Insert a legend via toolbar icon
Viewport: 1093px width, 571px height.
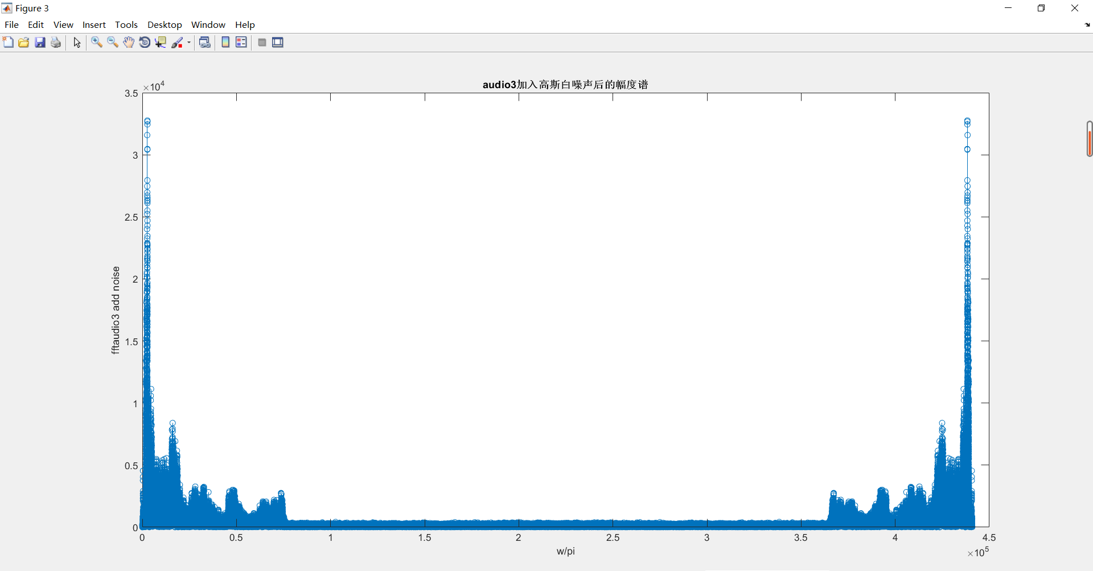(x=241, y=43)
